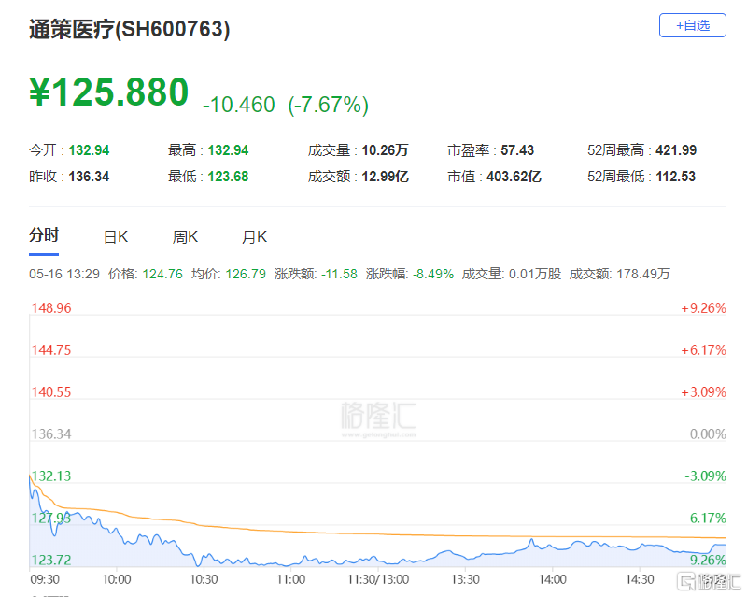747x597 pixels.
Task: Select the 成交额 value 12.99亿
Action: [385, 177]
